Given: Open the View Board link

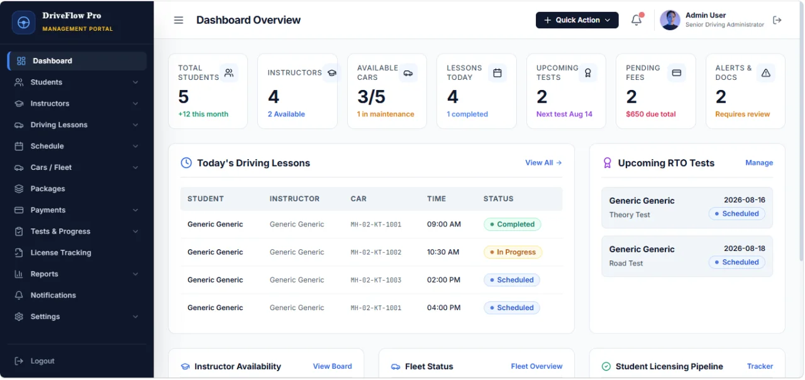Looking at the screenshot, I should coord(333,366).
